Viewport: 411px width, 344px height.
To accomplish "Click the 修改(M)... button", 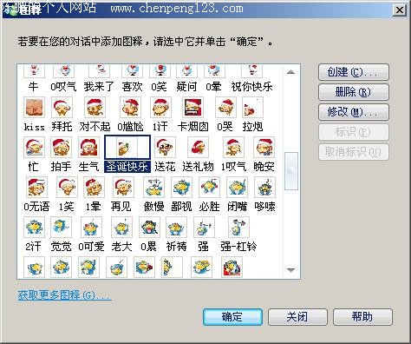I will point(354,112).
